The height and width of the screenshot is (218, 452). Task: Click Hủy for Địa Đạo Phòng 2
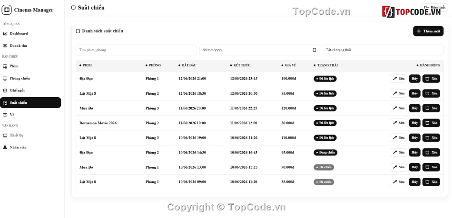(x=414, y=153)
